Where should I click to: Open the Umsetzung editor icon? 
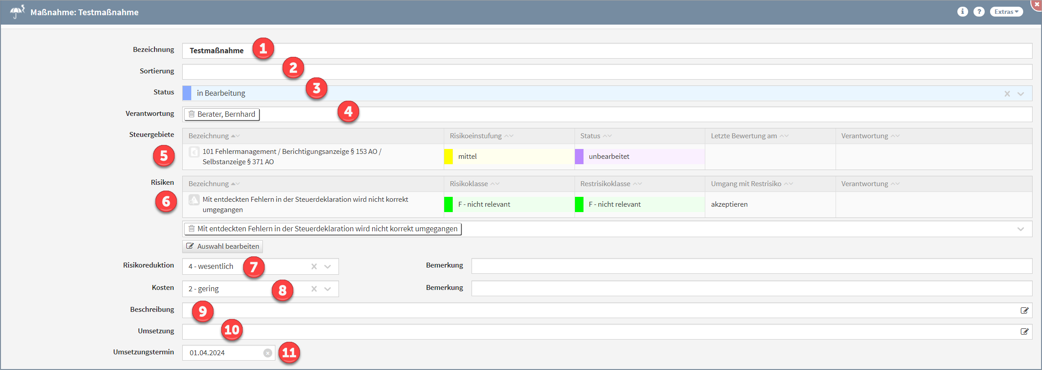click(x=1024, y=332)
